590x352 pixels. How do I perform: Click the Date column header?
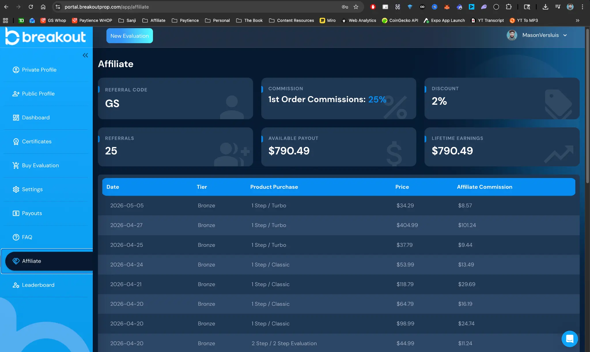click(113, 187)
